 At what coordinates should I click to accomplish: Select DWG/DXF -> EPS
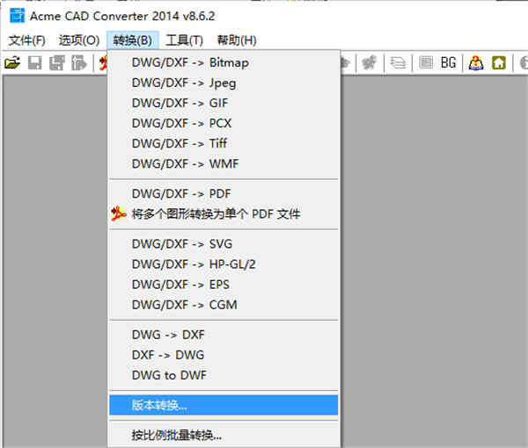[x=224, y=285]
